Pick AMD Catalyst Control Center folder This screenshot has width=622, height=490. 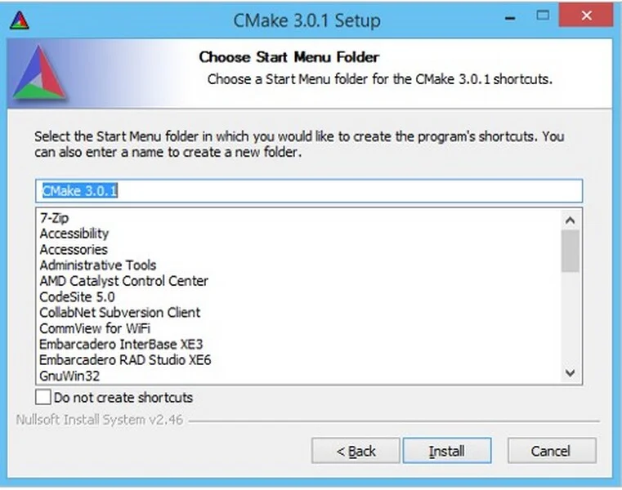click(x=123, y=281)
